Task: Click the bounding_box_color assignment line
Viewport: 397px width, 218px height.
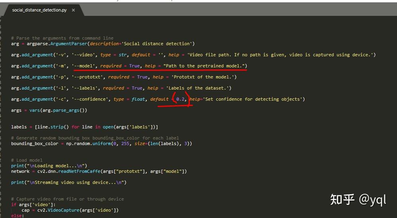Action: click(101, 143)
